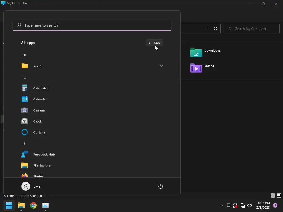The height and width of the screenshot is (212, 283).
Task: Open Google Chrome from the taskbar
Action: point(33,205)
